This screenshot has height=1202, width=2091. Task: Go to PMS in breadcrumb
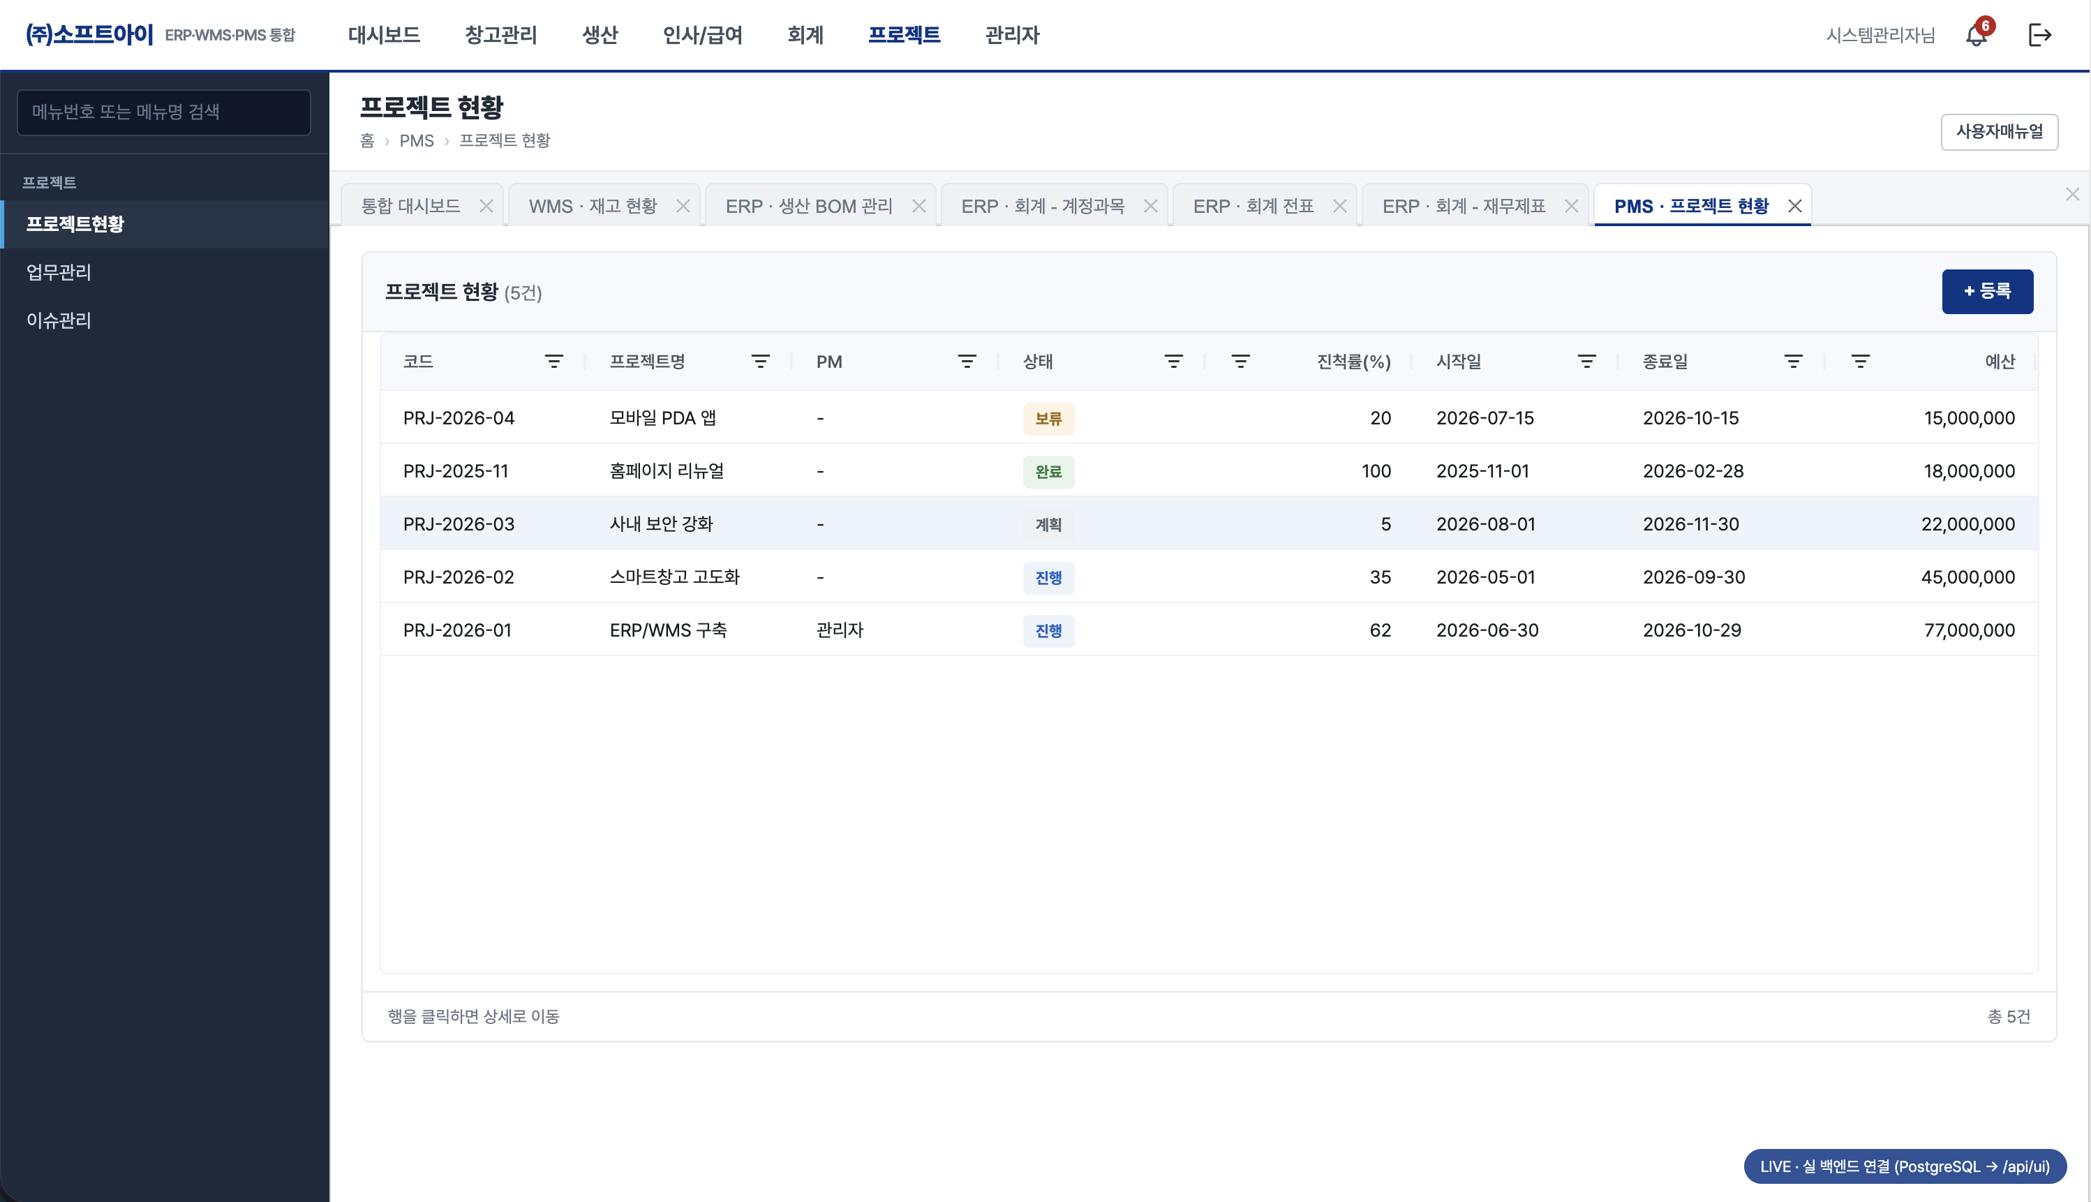(417, 140)
